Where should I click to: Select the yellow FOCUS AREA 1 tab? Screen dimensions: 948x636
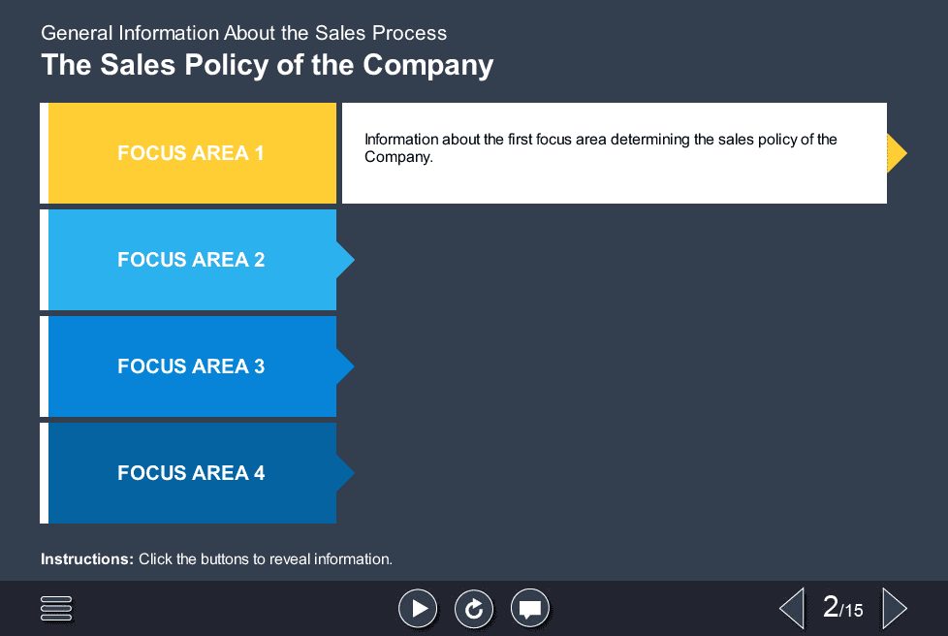point(191,153)
